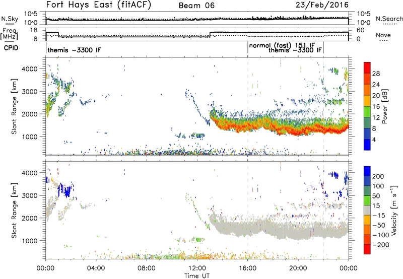
Task: Click the "Fort Hays East (fitACF)" title
Action: (x=98, y=5)
